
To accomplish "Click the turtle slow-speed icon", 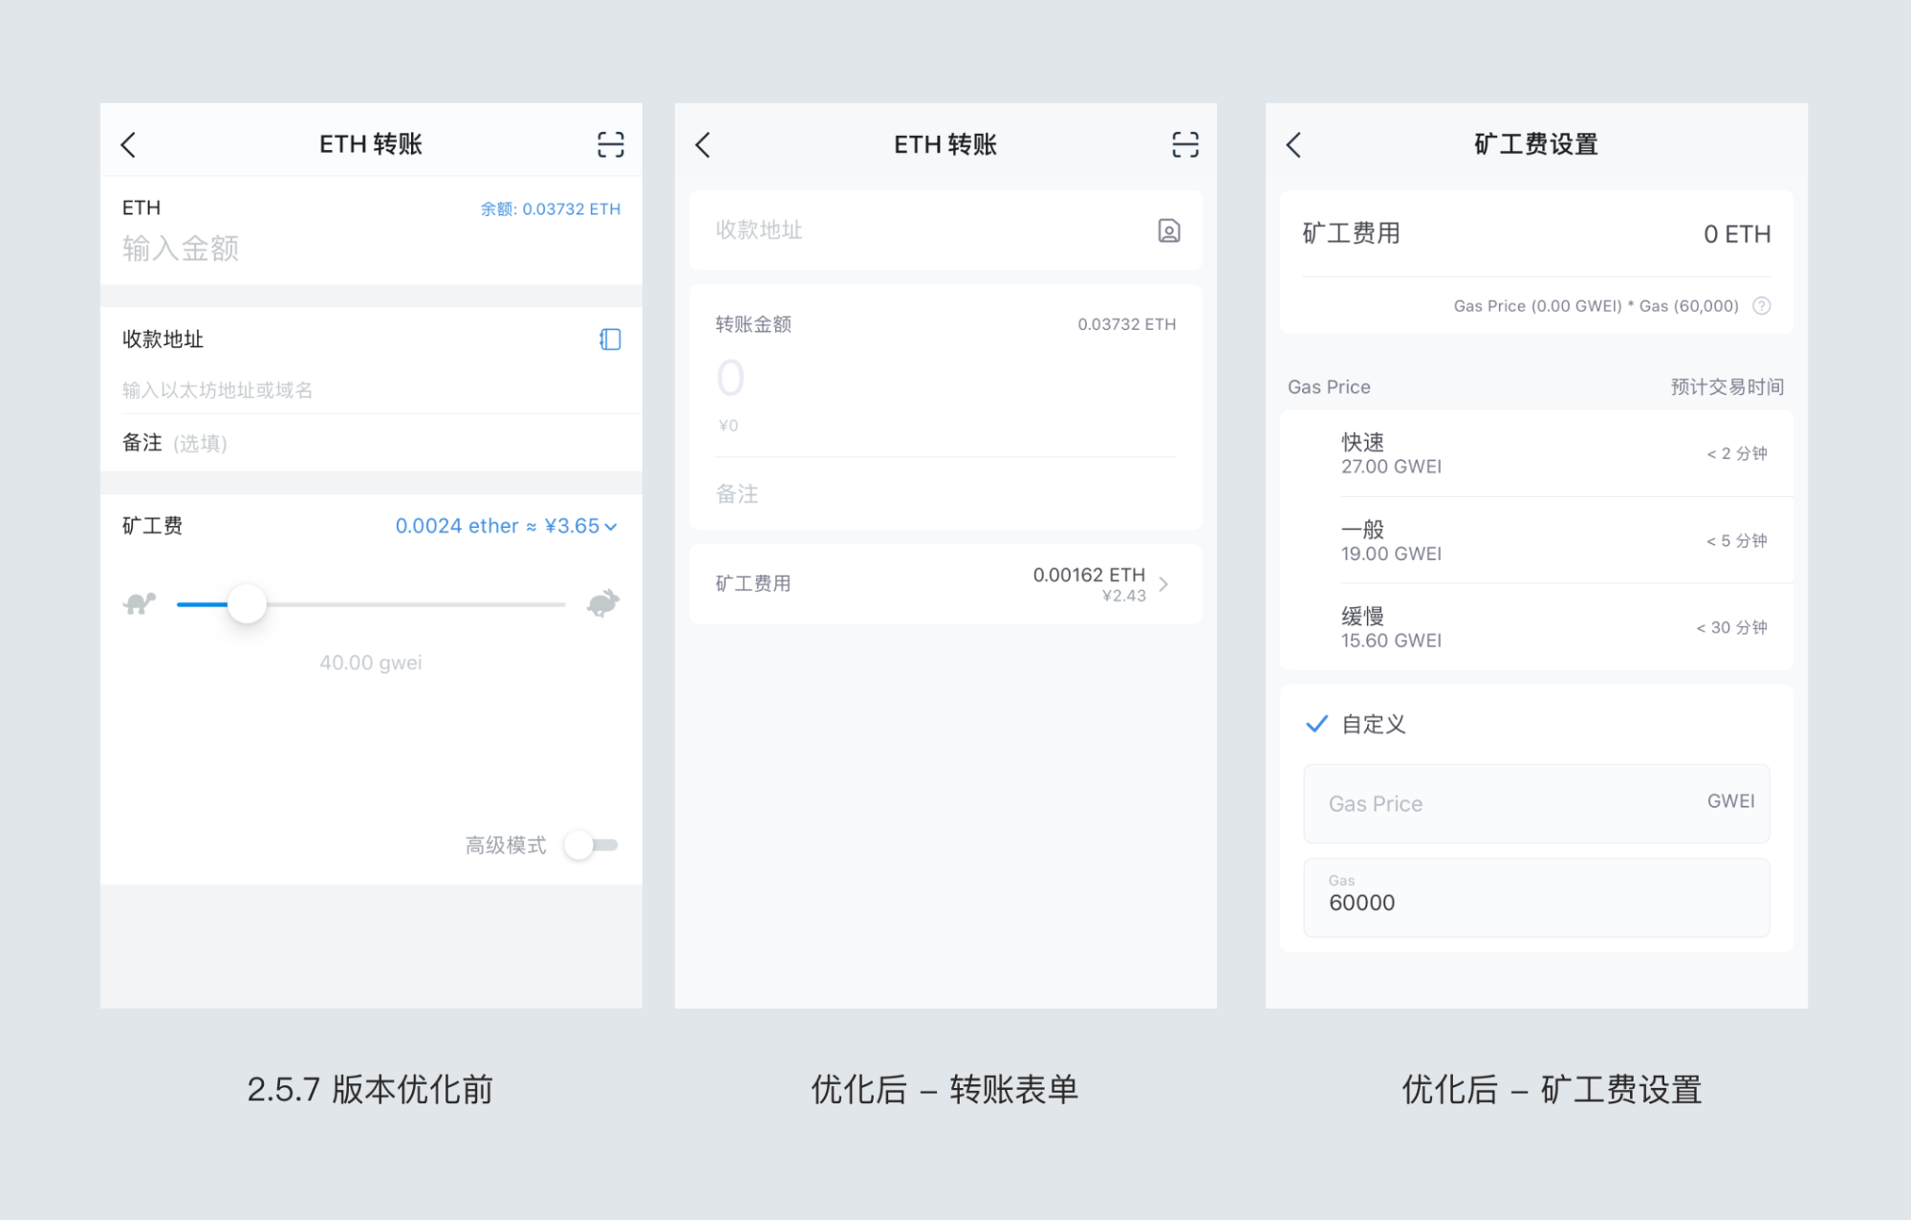I will click(x=140, y=603).
